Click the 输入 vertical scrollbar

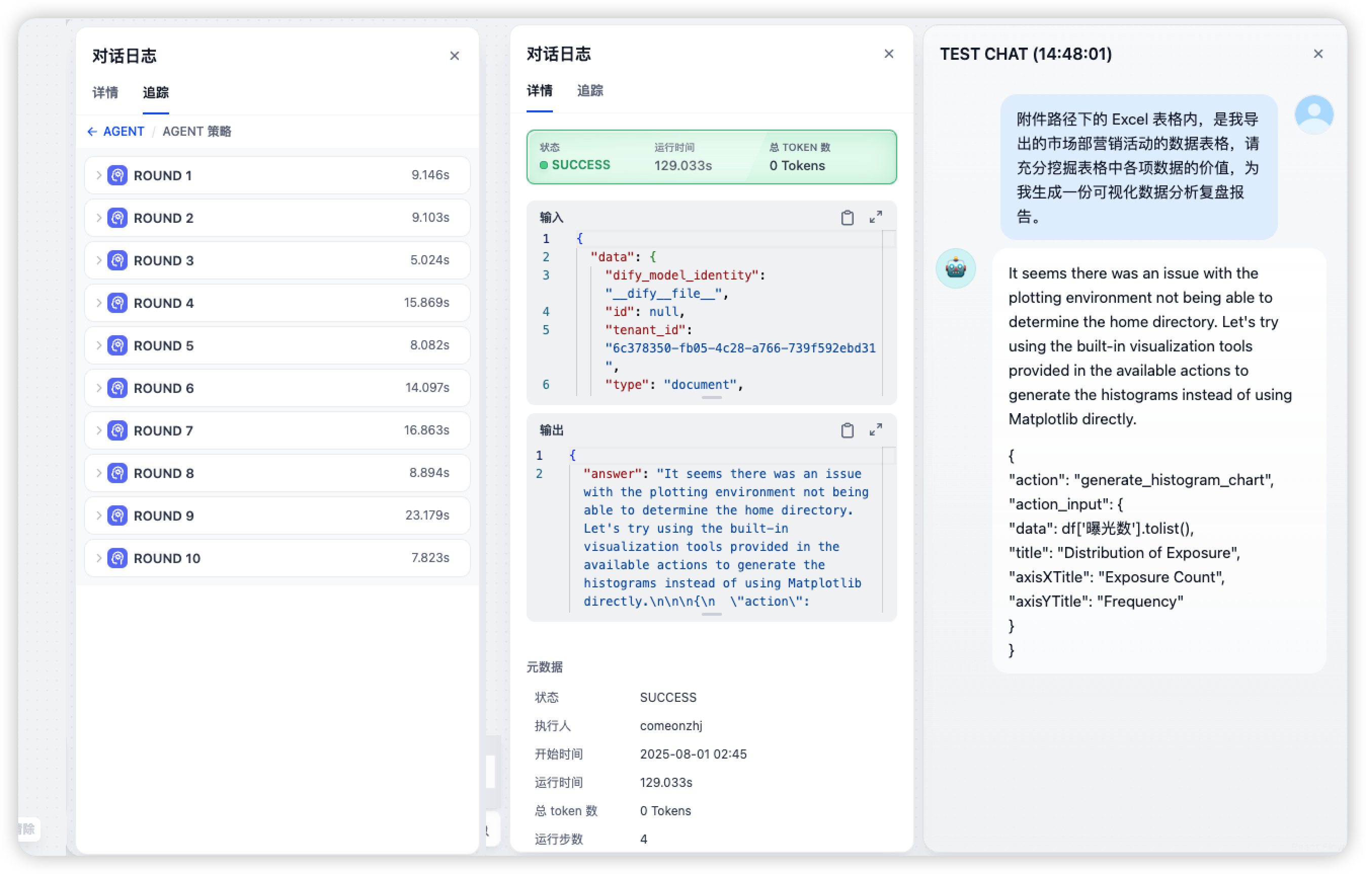[889, 313]
